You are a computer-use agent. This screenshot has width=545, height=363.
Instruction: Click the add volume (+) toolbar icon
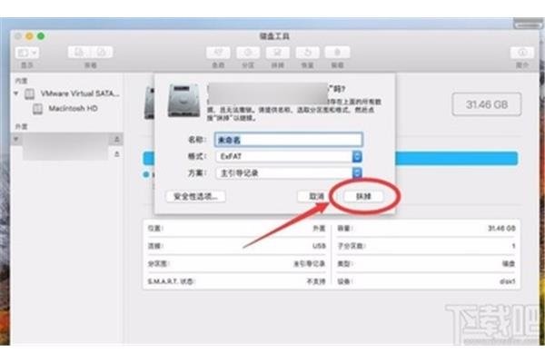(79, 53)
